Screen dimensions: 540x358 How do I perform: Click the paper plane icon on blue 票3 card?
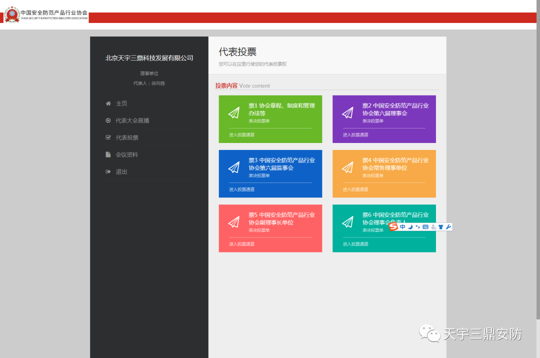pos(234,167)
